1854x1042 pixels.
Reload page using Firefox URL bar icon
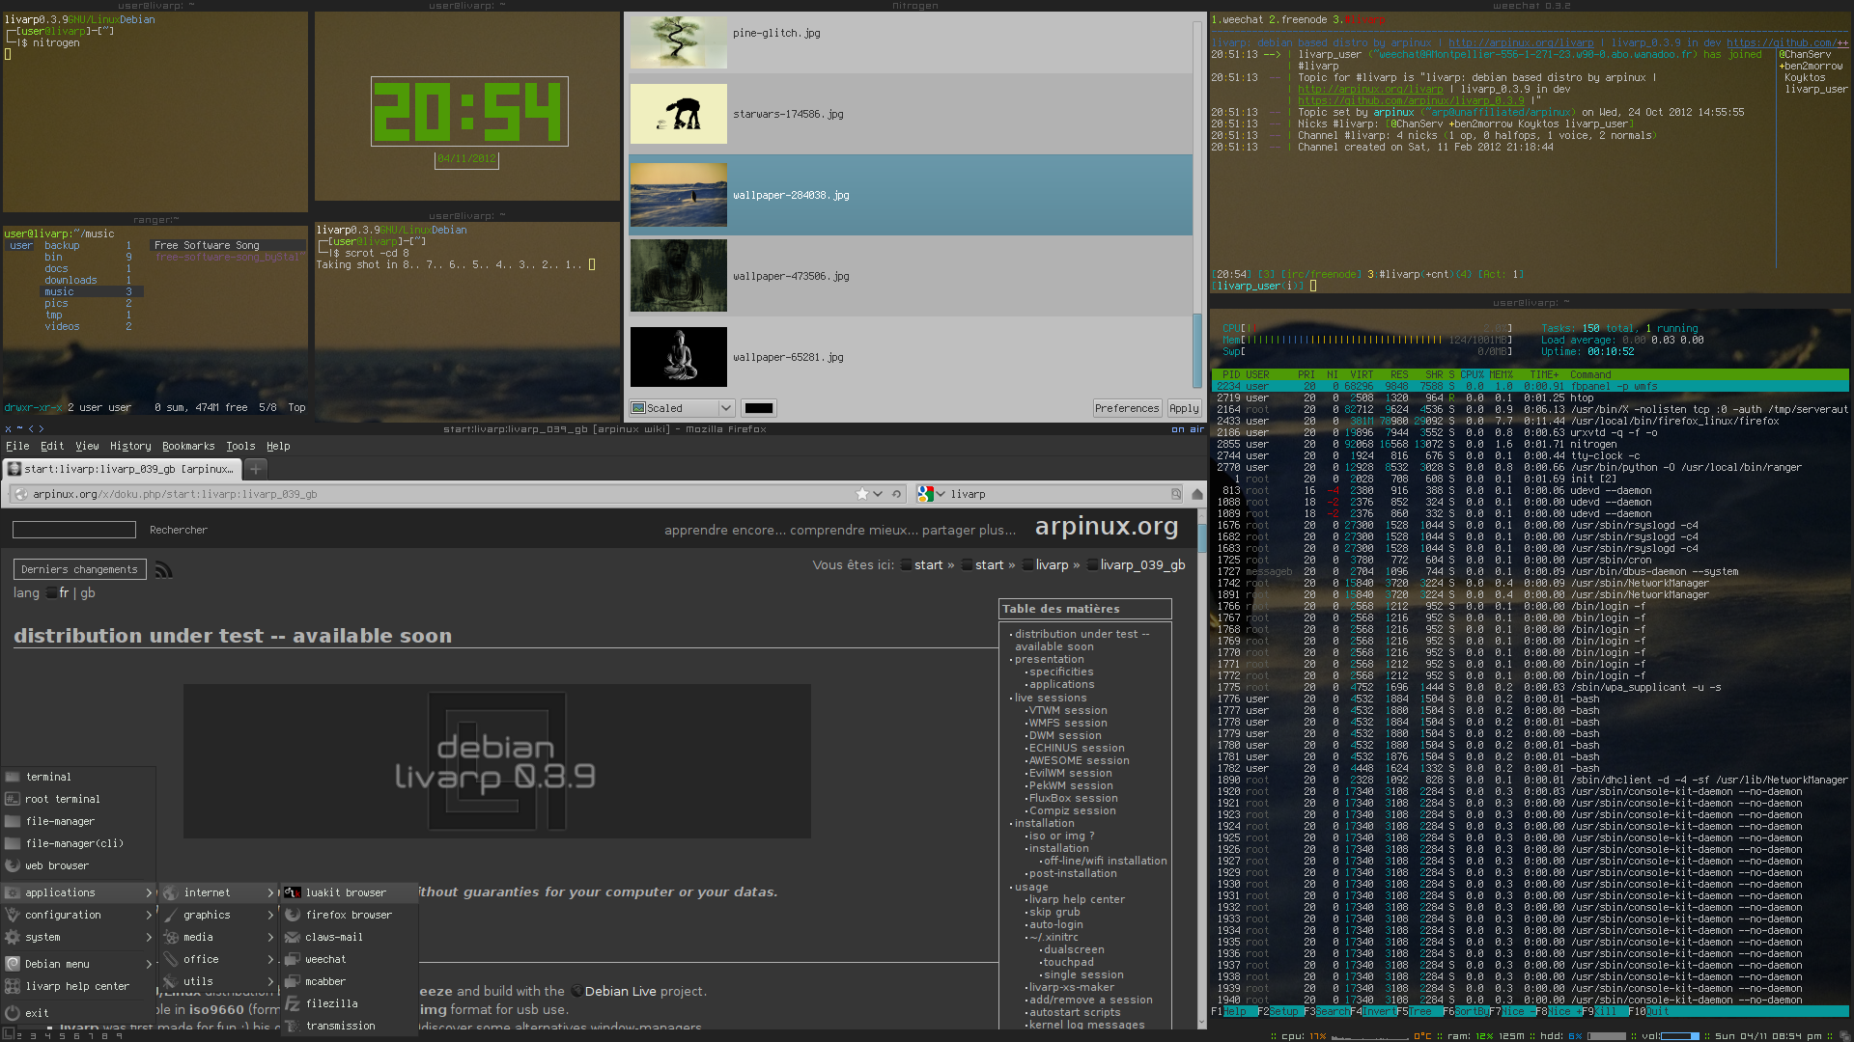pyautogui.click(x=896, y=494)
